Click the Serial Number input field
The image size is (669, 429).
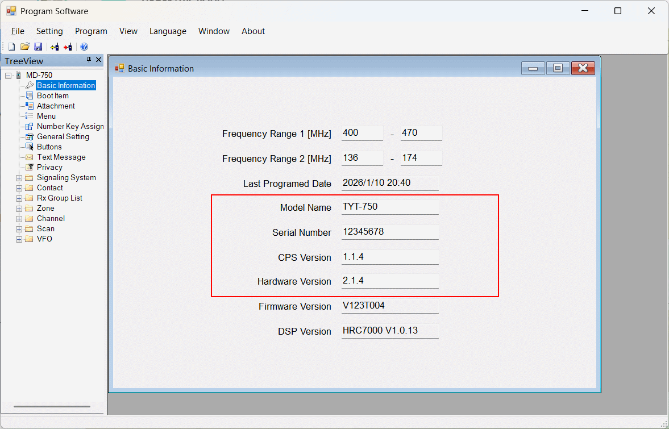tap(390, 232)
